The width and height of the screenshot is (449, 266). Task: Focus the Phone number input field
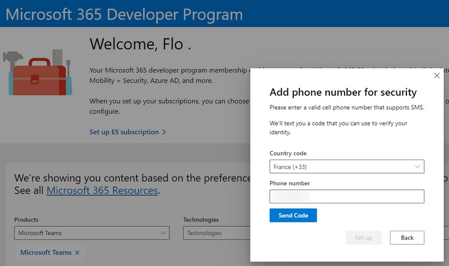[346, 196]
